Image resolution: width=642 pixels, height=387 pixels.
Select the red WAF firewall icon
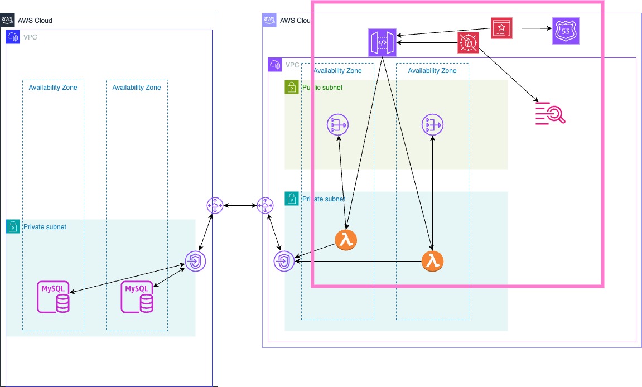468,42
